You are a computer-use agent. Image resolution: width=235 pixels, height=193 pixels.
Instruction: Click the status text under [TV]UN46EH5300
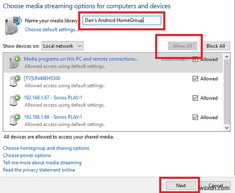[65, 86]
